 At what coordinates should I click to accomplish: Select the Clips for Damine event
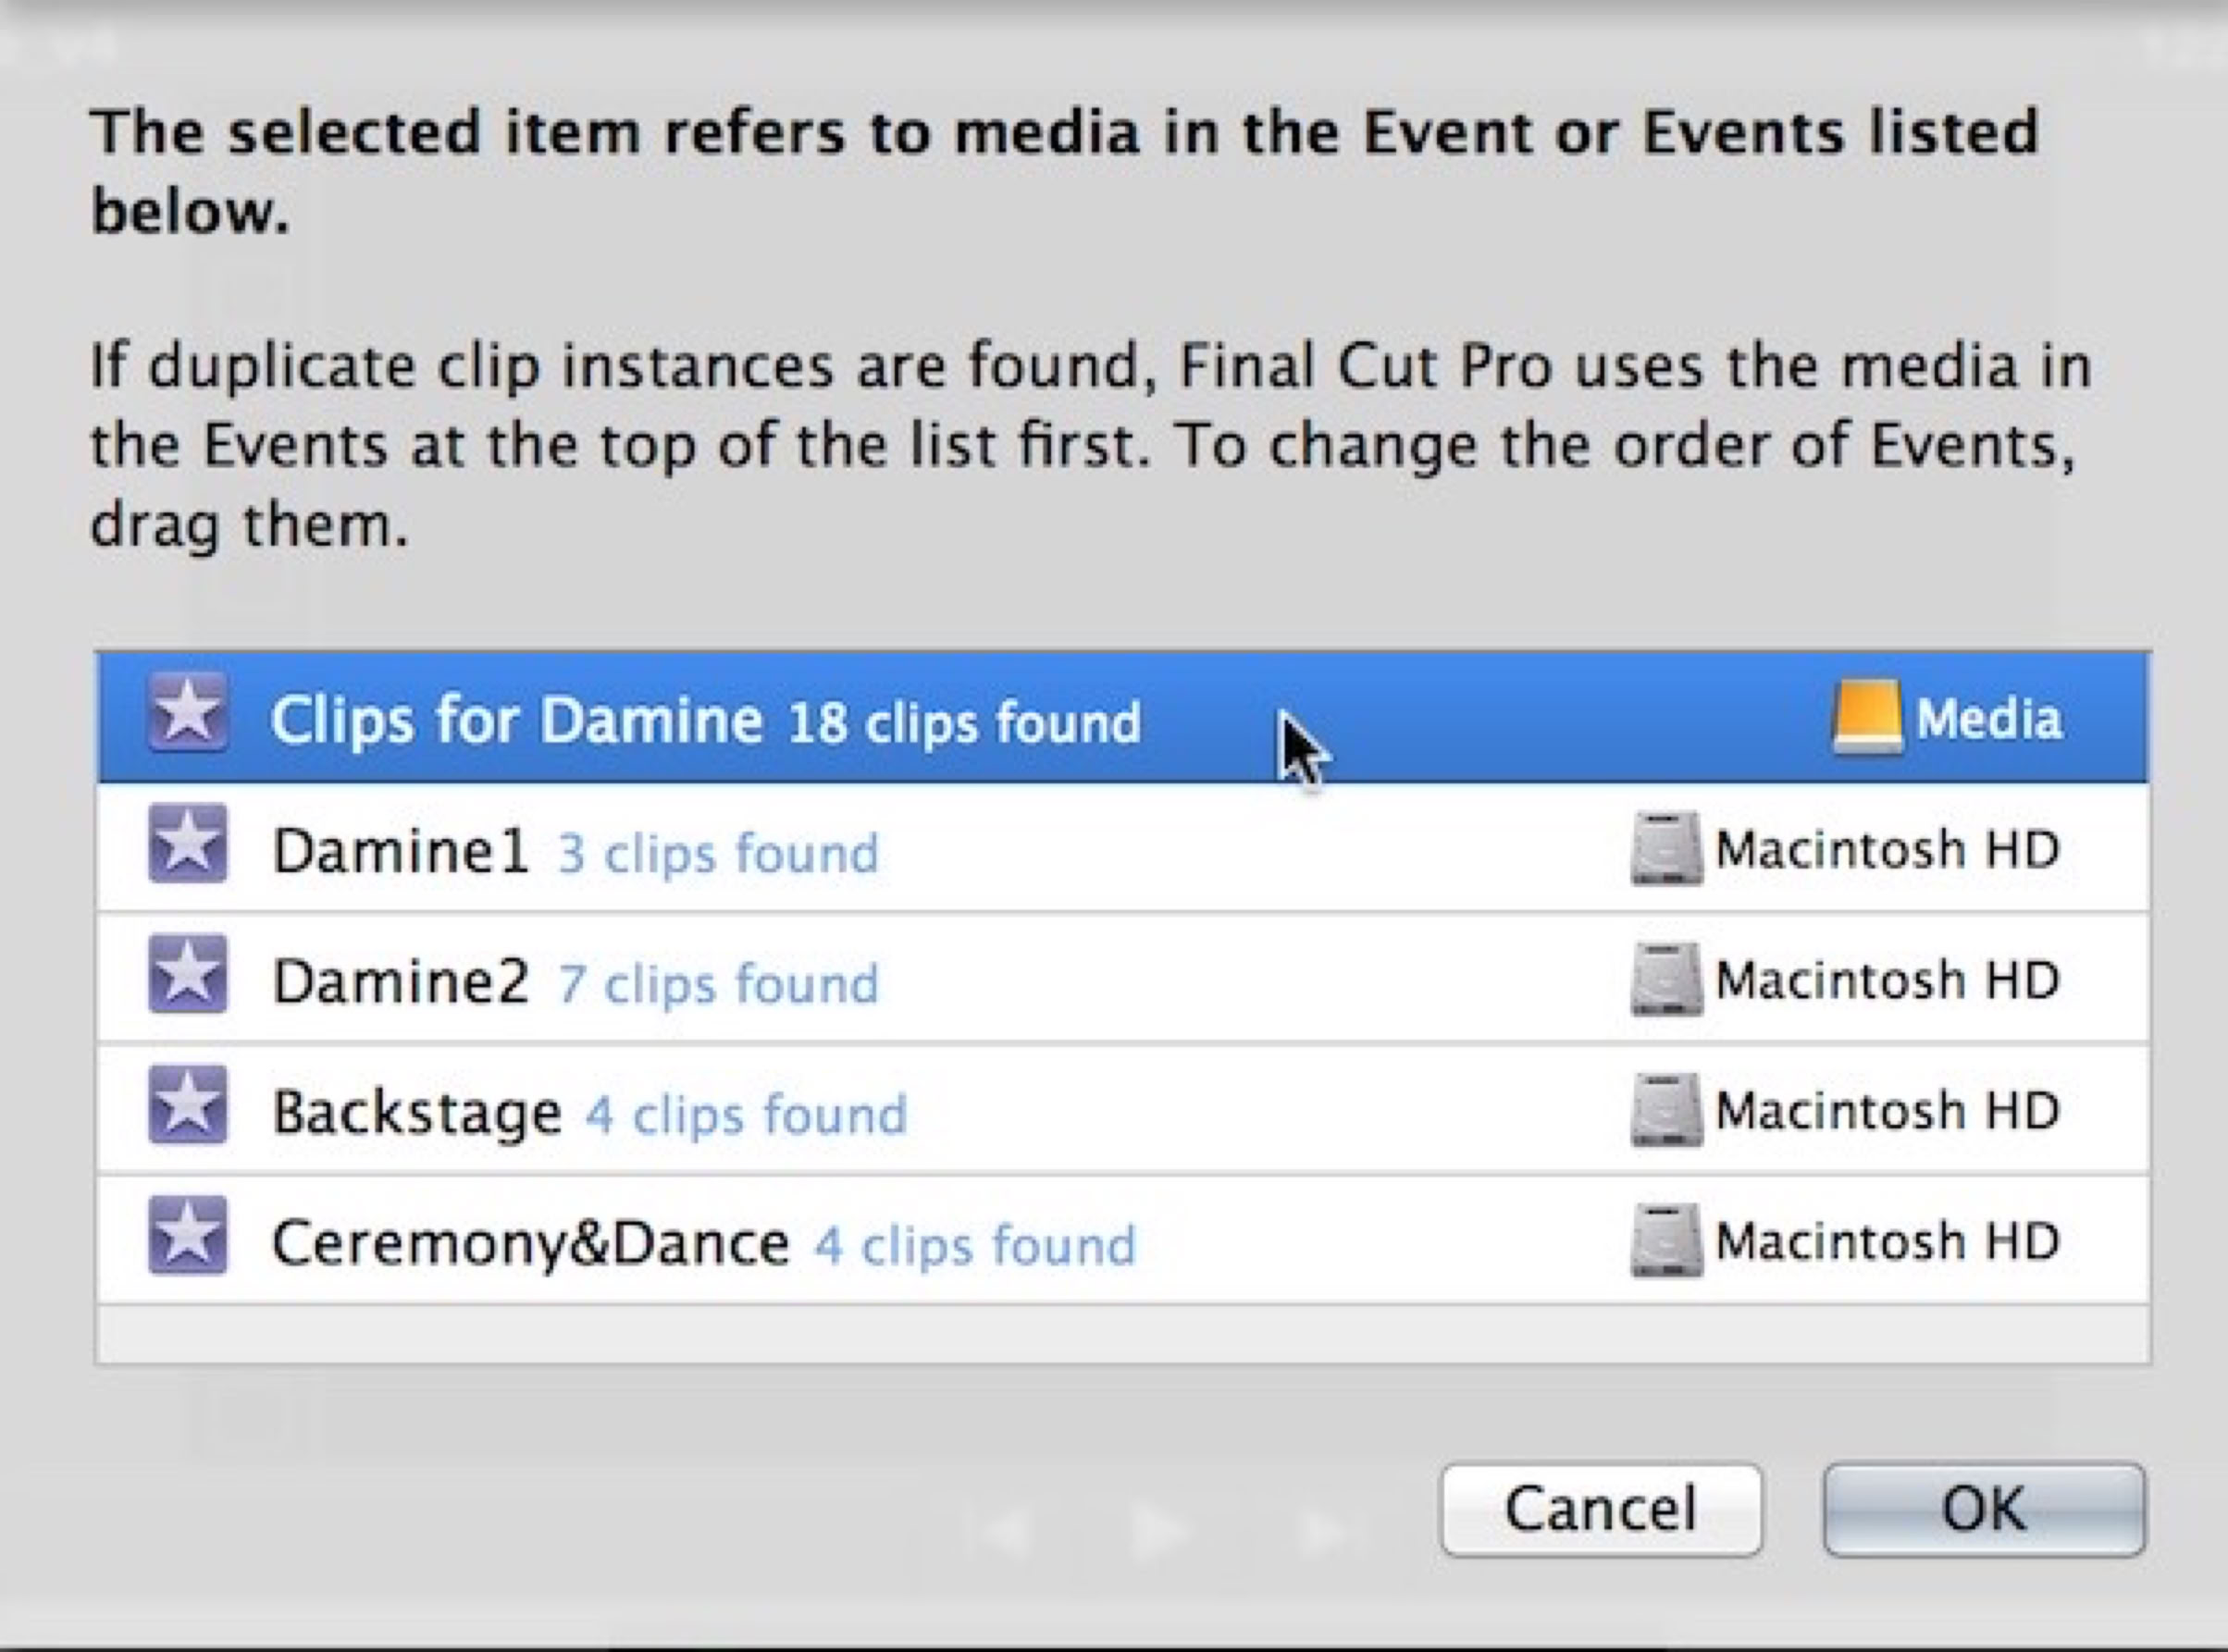(516, 720)
